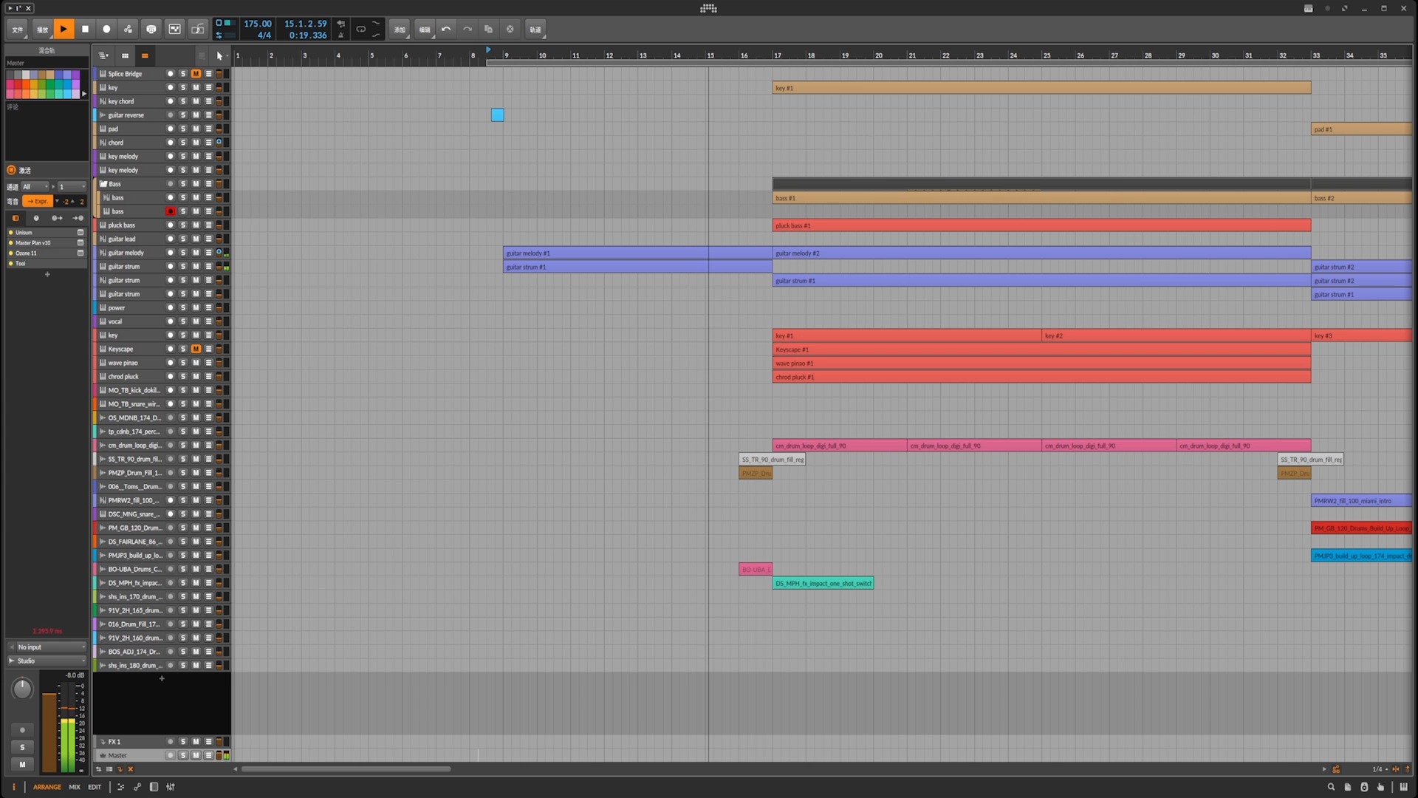This screenshot has height=798, width=1418.
Task: Click the overdub button in transport
Action: tap(151, 30)
